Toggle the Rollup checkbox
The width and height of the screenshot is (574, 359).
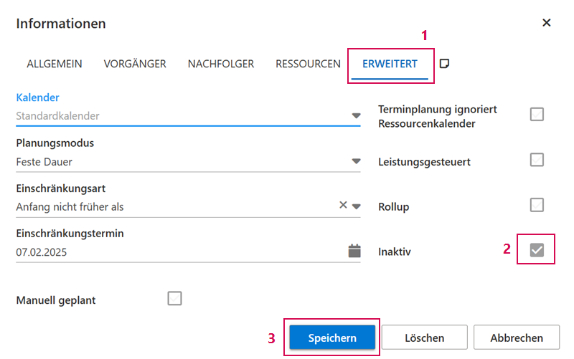pyautogui.click(x=537, y=205)
